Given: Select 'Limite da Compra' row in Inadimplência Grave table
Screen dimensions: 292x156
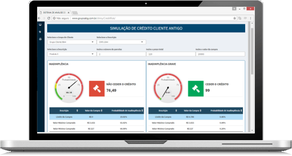Looking at the screenshot, I should (196, 117).
